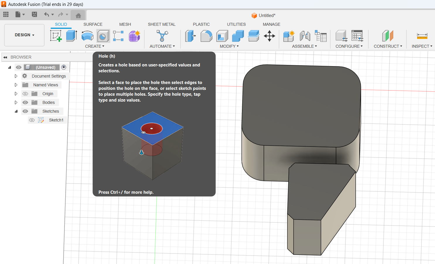
Task: Select the Hole tool
Action: pos(103,36)
